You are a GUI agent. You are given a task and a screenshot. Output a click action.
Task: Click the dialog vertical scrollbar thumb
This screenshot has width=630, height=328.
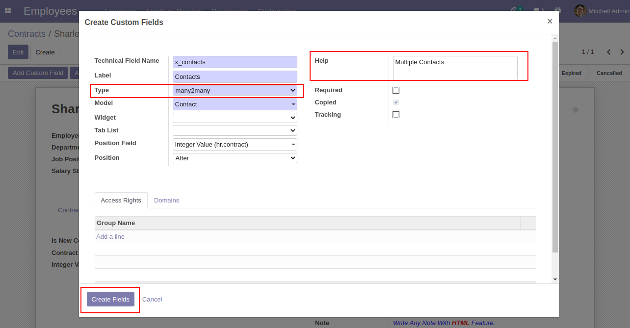(x=555, y=147)
